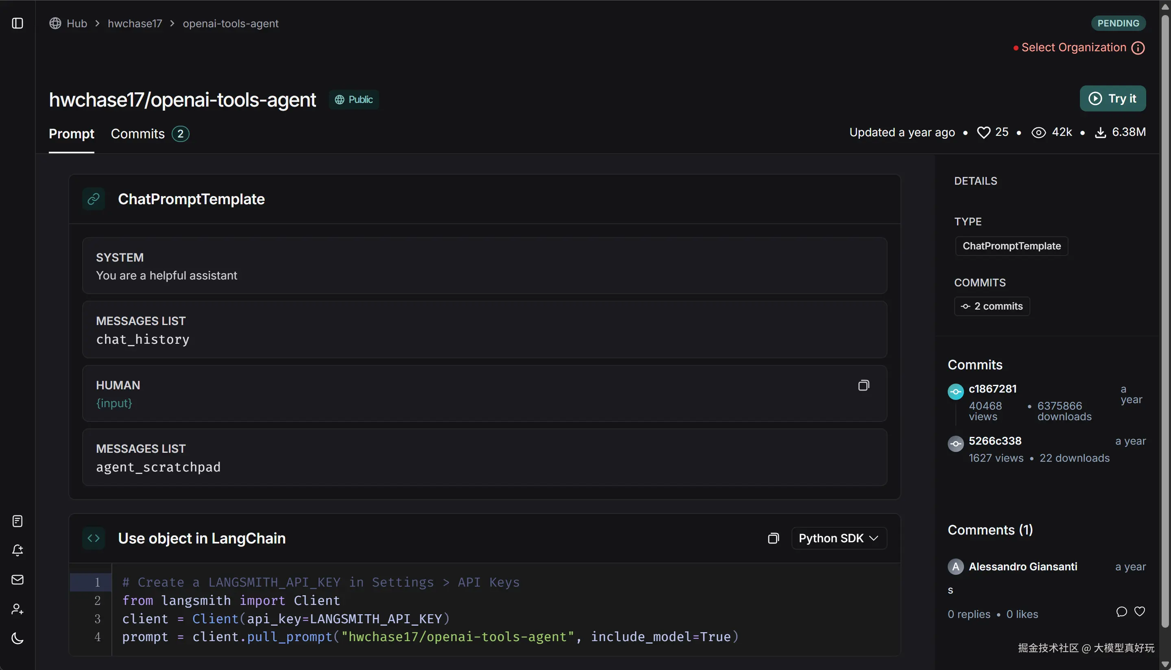
Task: Open commit c1867281
Action: pos(992,389)
